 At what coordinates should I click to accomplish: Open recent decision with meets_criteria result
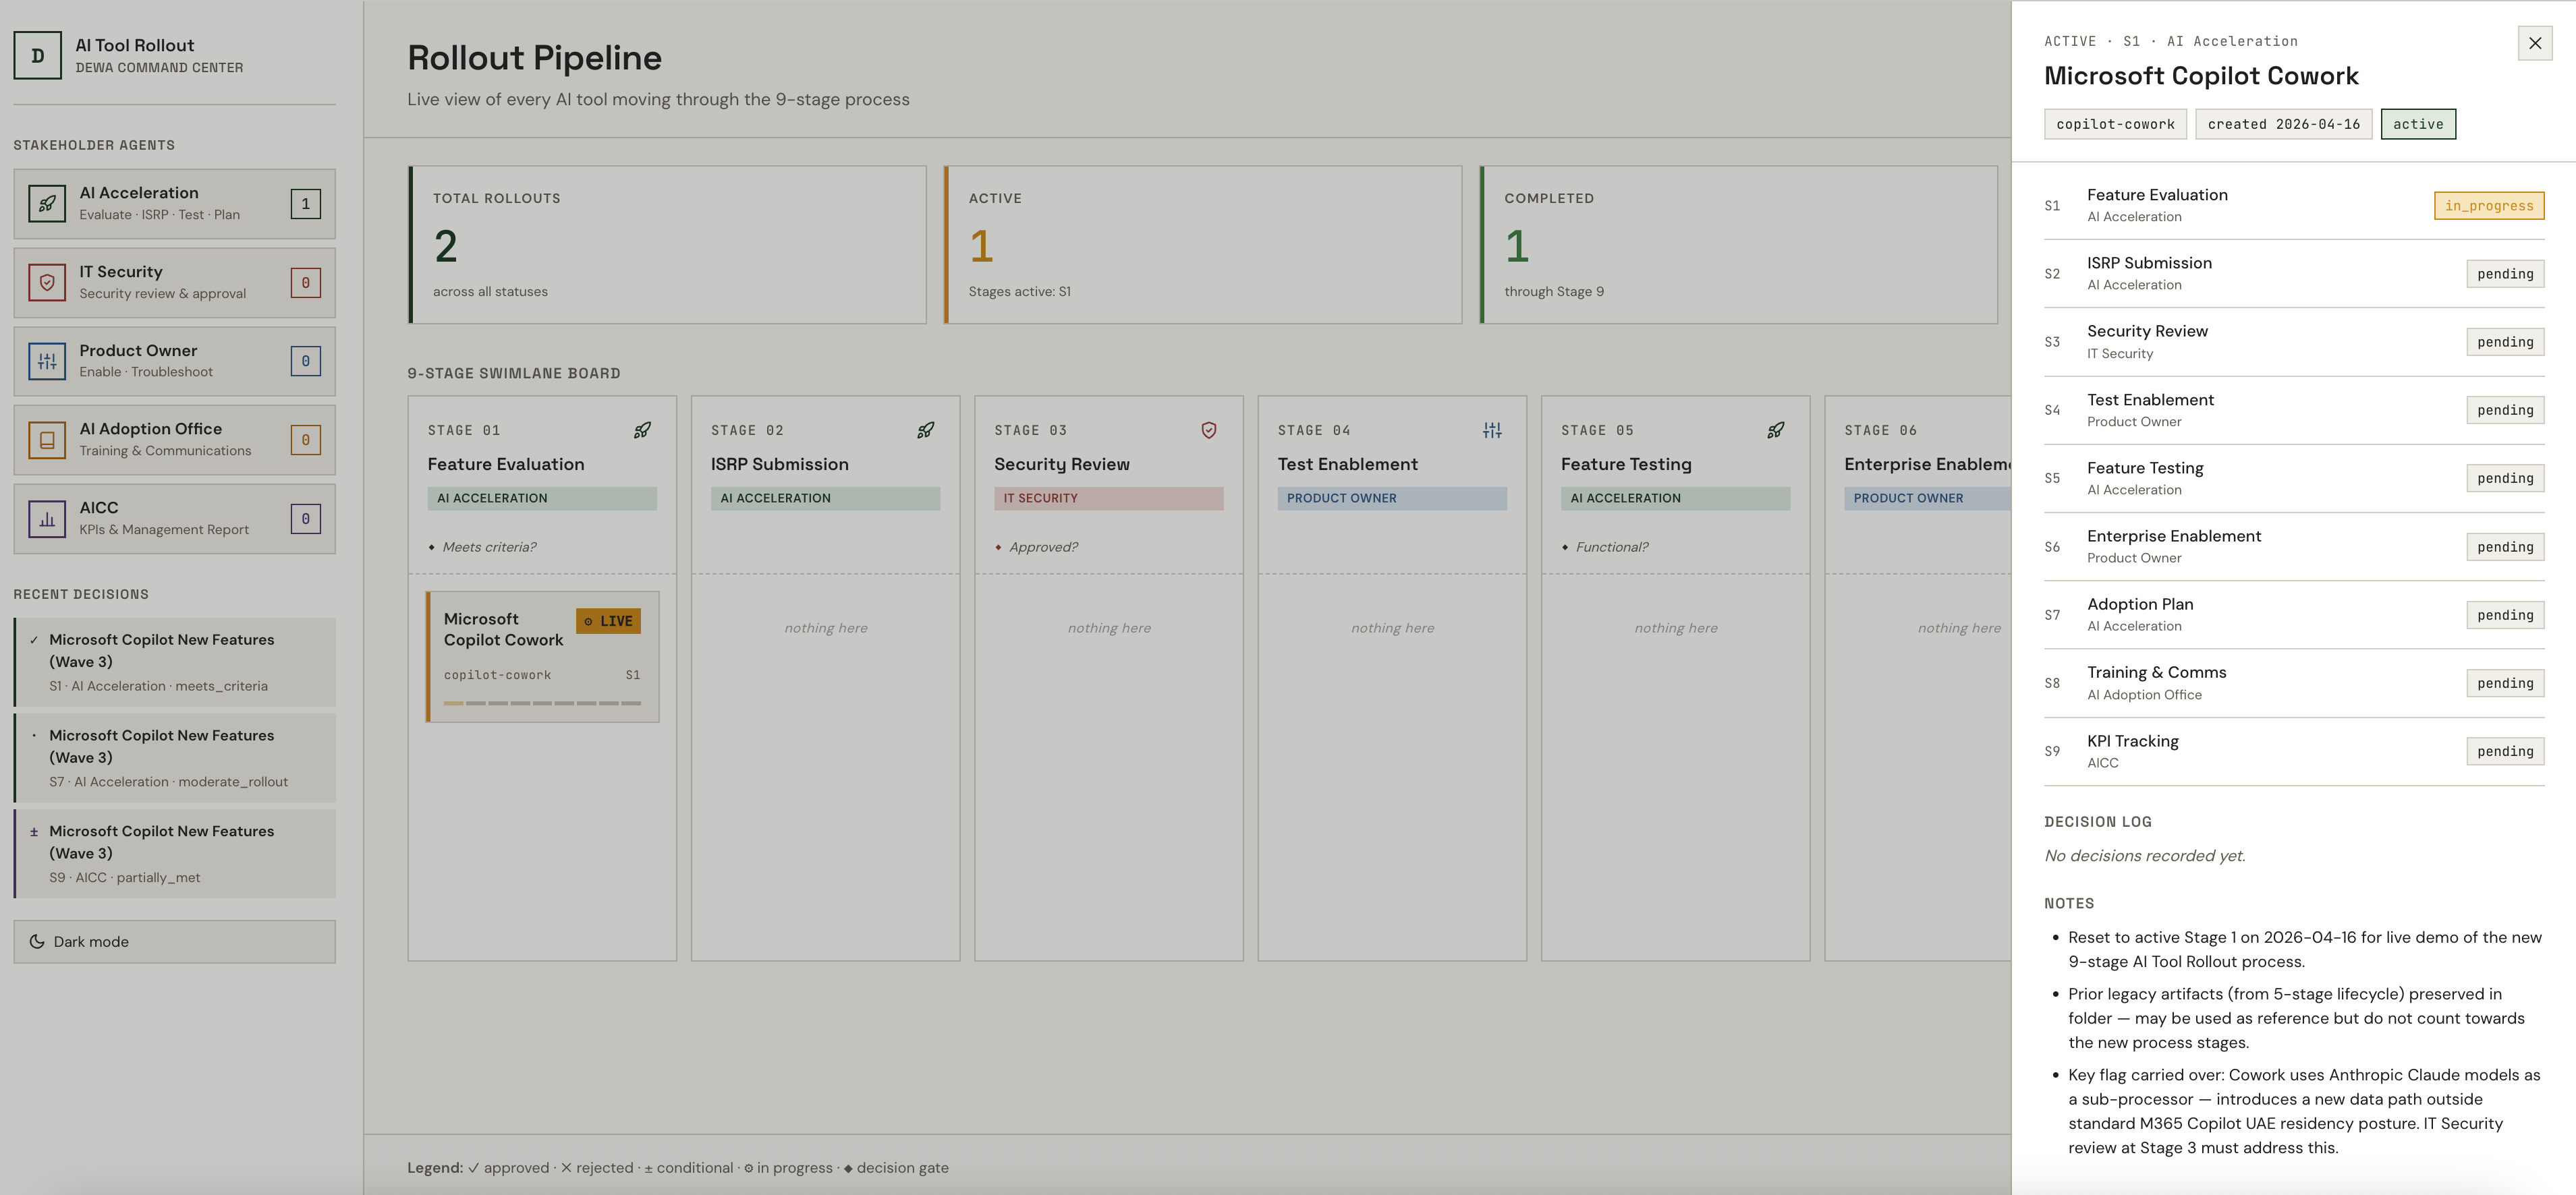click(x=175, y=662)
